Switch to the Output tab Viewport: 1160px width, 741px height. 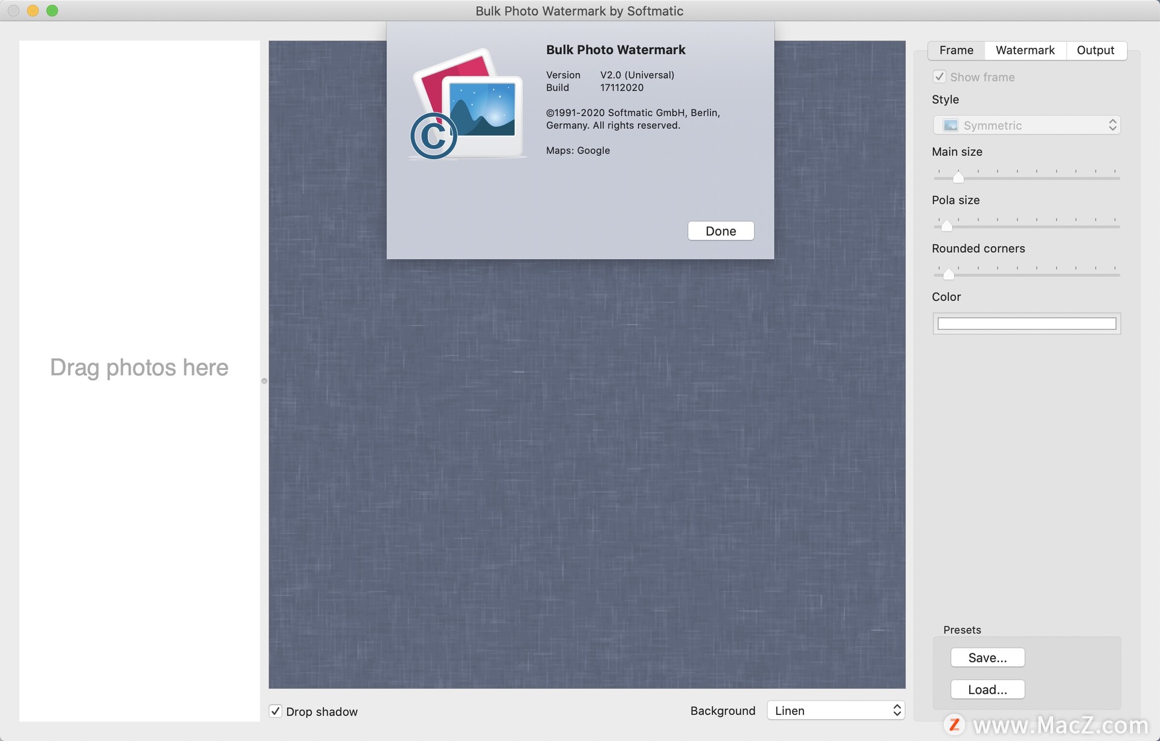1095,50
